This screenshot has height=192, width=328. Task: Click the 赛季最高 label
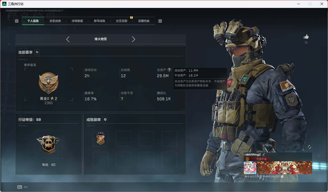click(x=30, y=65)
